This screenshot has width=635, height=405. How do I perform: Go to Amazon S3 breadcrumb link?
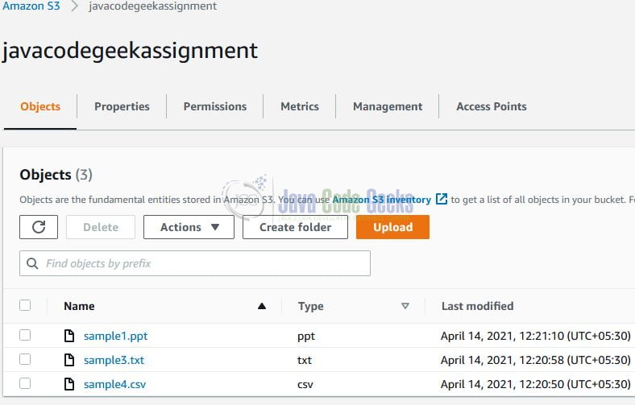pos(31,6)
